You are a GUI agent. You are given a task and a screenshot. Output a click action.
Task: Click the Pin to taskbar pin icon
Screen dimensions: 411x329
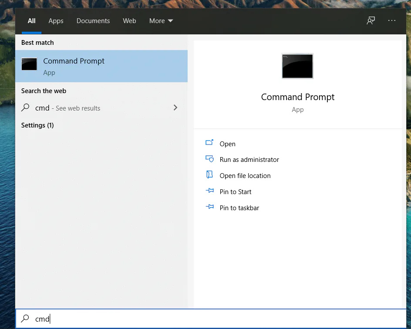coord(210,207)
